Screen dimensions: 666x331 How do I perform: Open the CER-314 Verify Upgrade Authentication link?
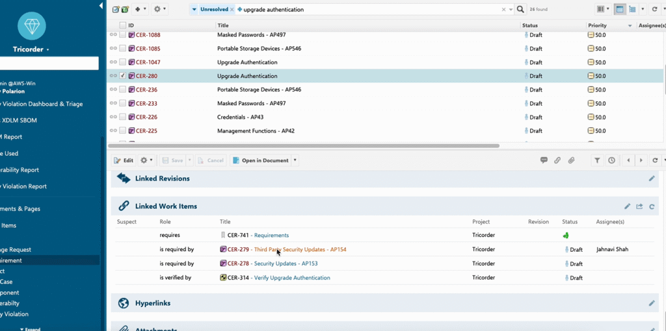(x=291, y=278)
